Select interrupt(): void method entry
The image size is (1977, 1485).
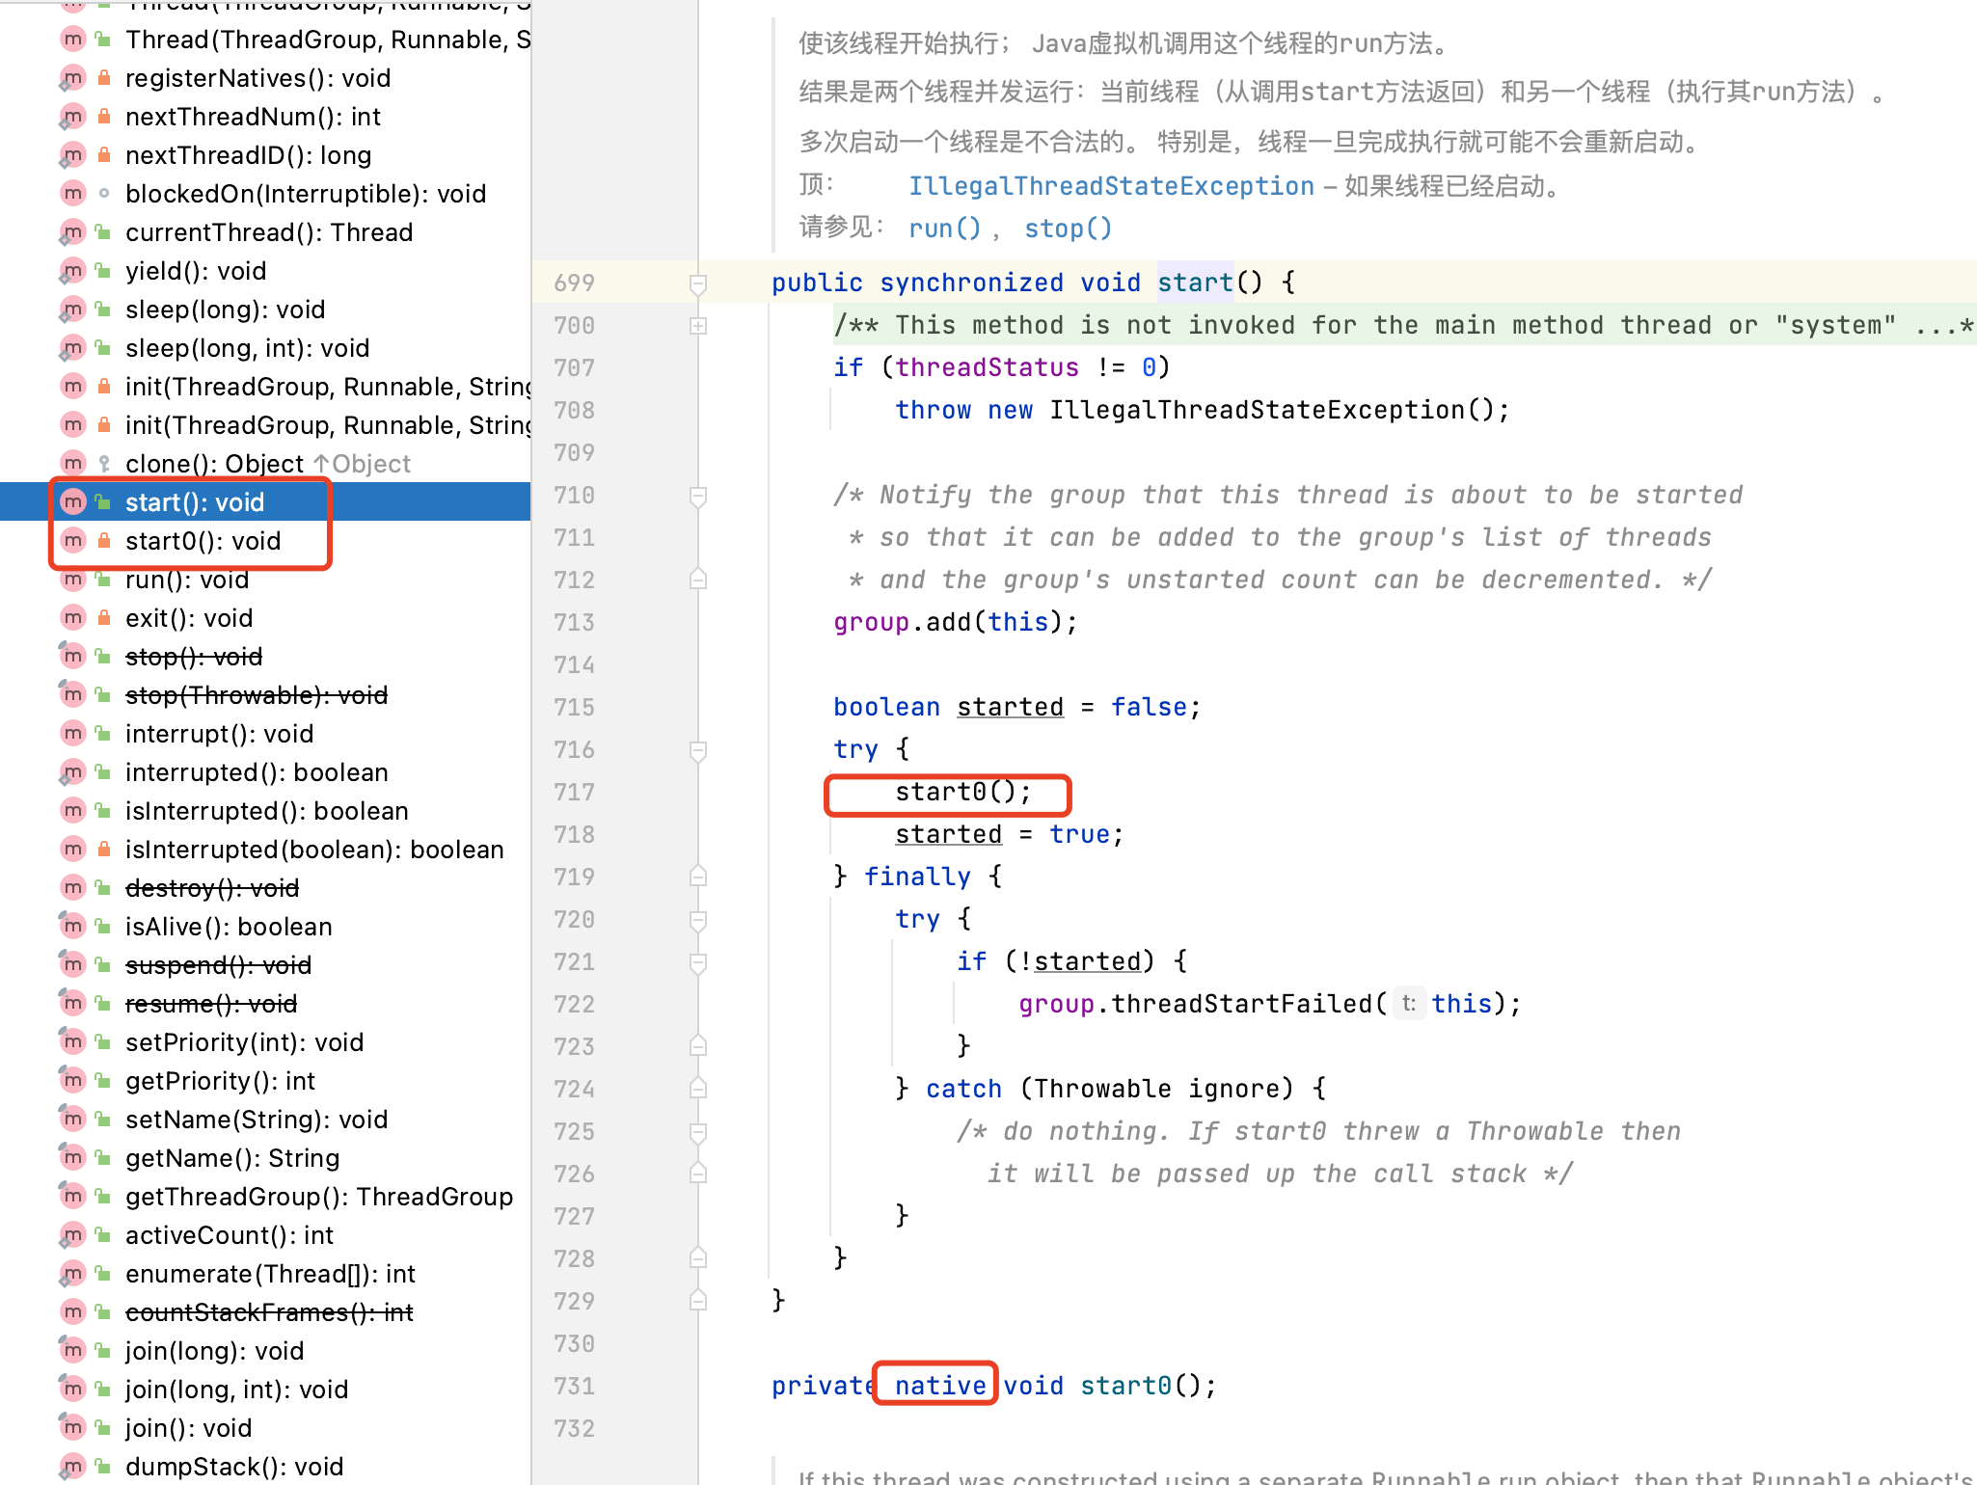(219, 734)
